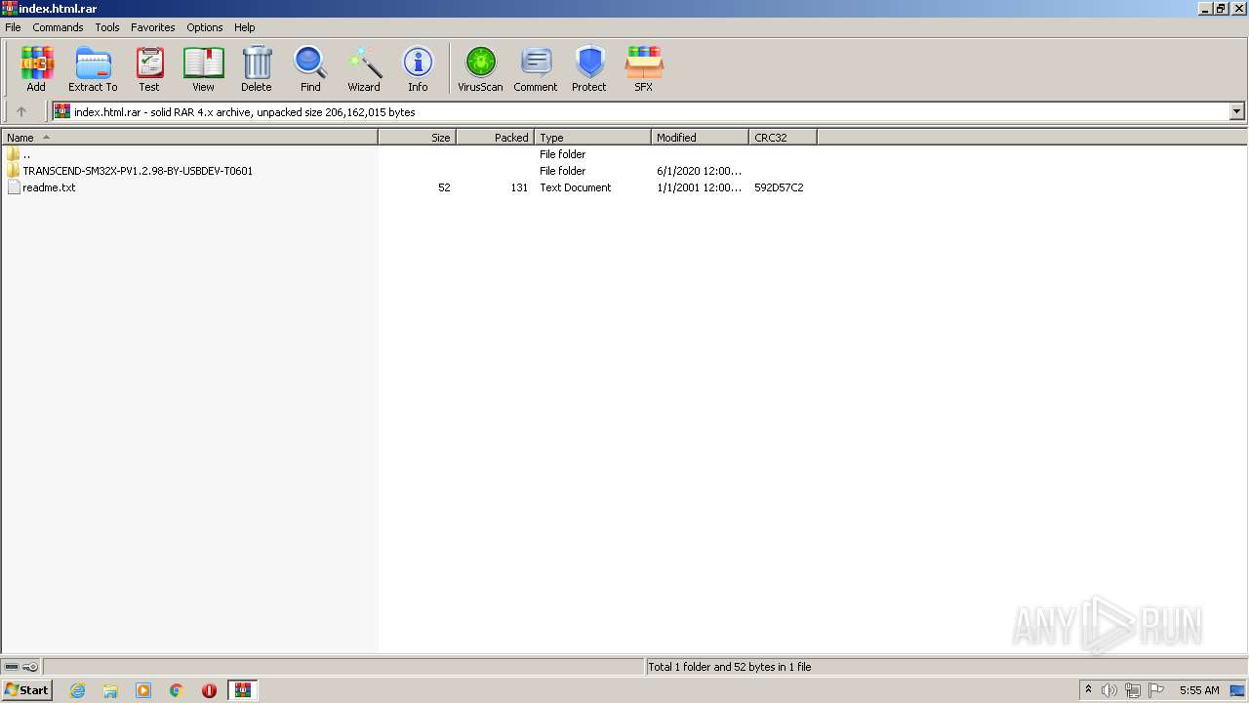
Task: Create SFX archive icon
Action: click(x=644, y=69)
